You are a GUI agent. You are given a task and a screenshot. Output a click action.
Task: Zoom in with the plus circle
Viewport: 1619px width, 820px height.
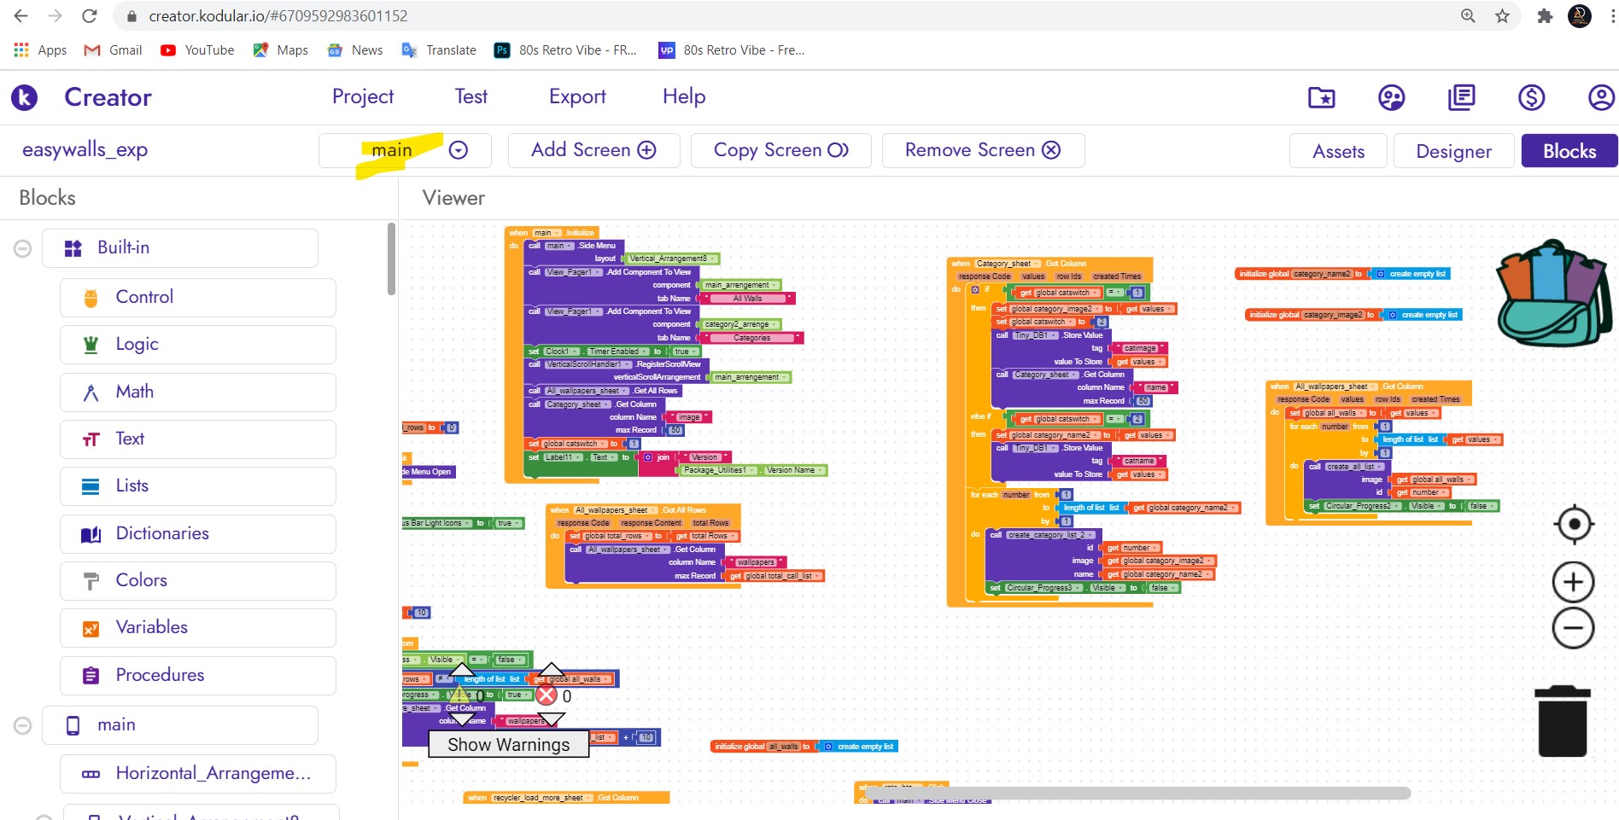pos(1573,583)
